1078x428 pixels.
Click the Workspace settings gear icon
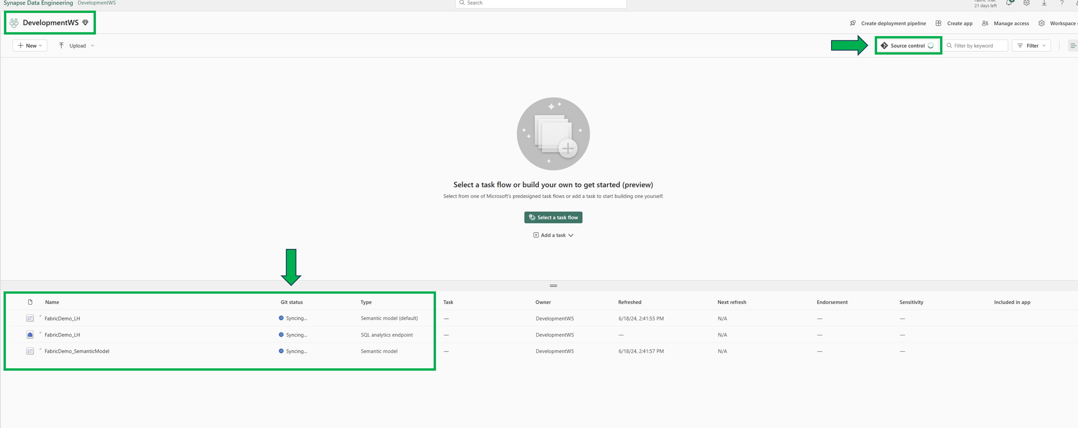(1042, 23)
